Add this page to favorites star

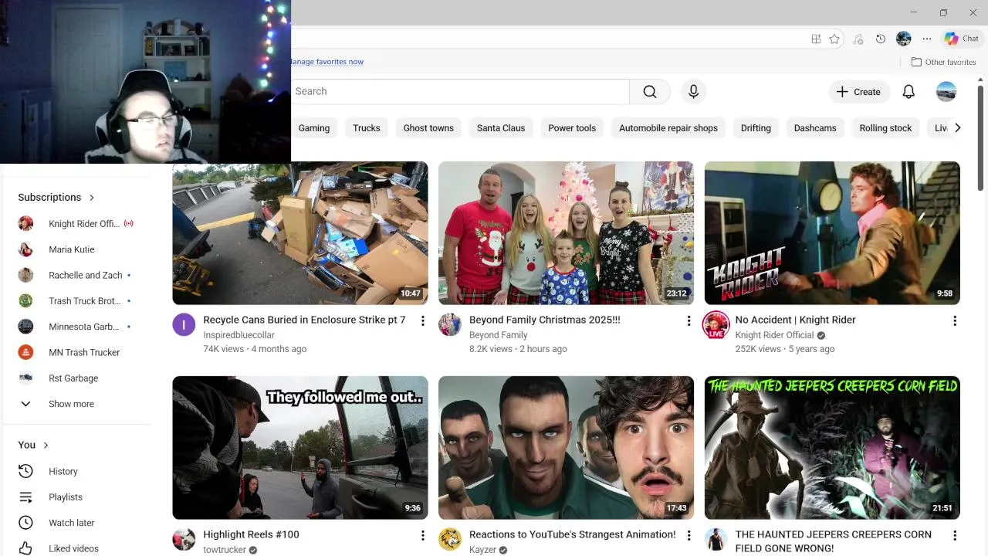point(834,39)
